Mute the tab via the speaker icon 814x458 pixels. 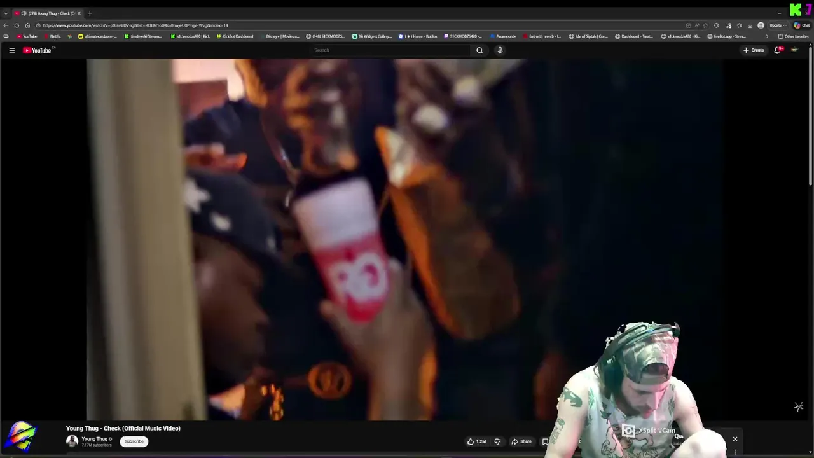pyautogui.click(x=24, y=13)
